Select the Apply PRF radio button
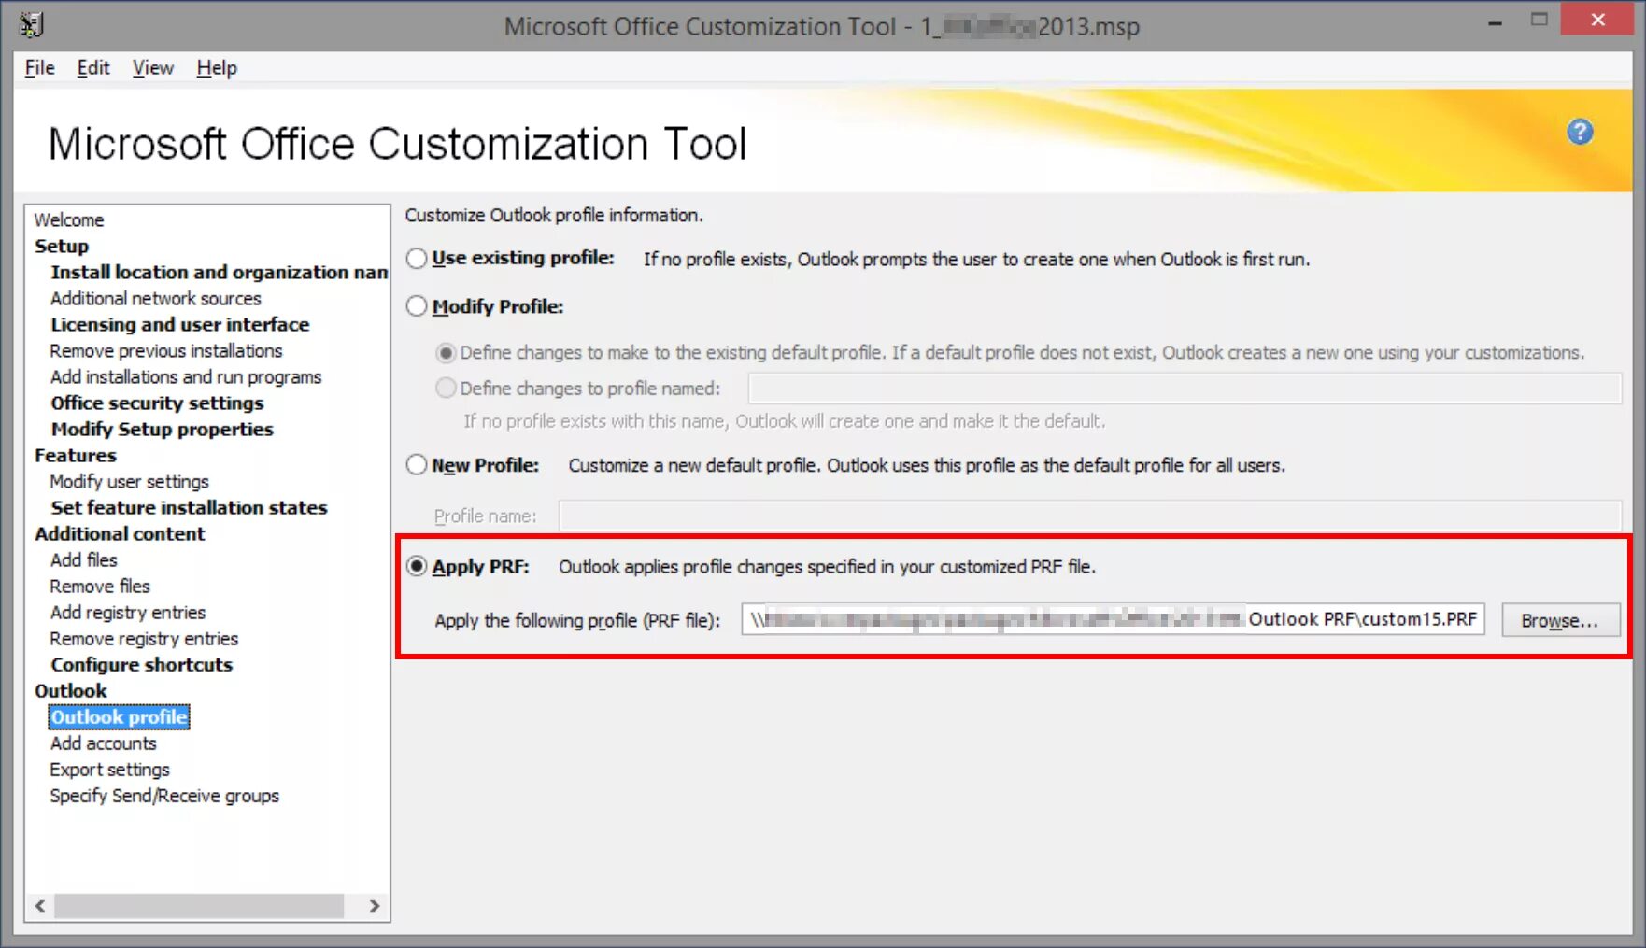 point(417,567)
